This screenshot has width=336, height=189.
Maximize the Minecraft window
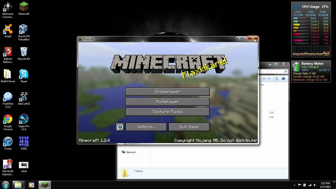245,38
